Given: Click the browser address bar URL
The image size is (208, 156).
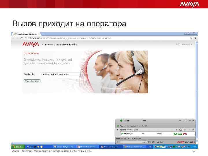Looking at the screenshot, I should (70, 38).
